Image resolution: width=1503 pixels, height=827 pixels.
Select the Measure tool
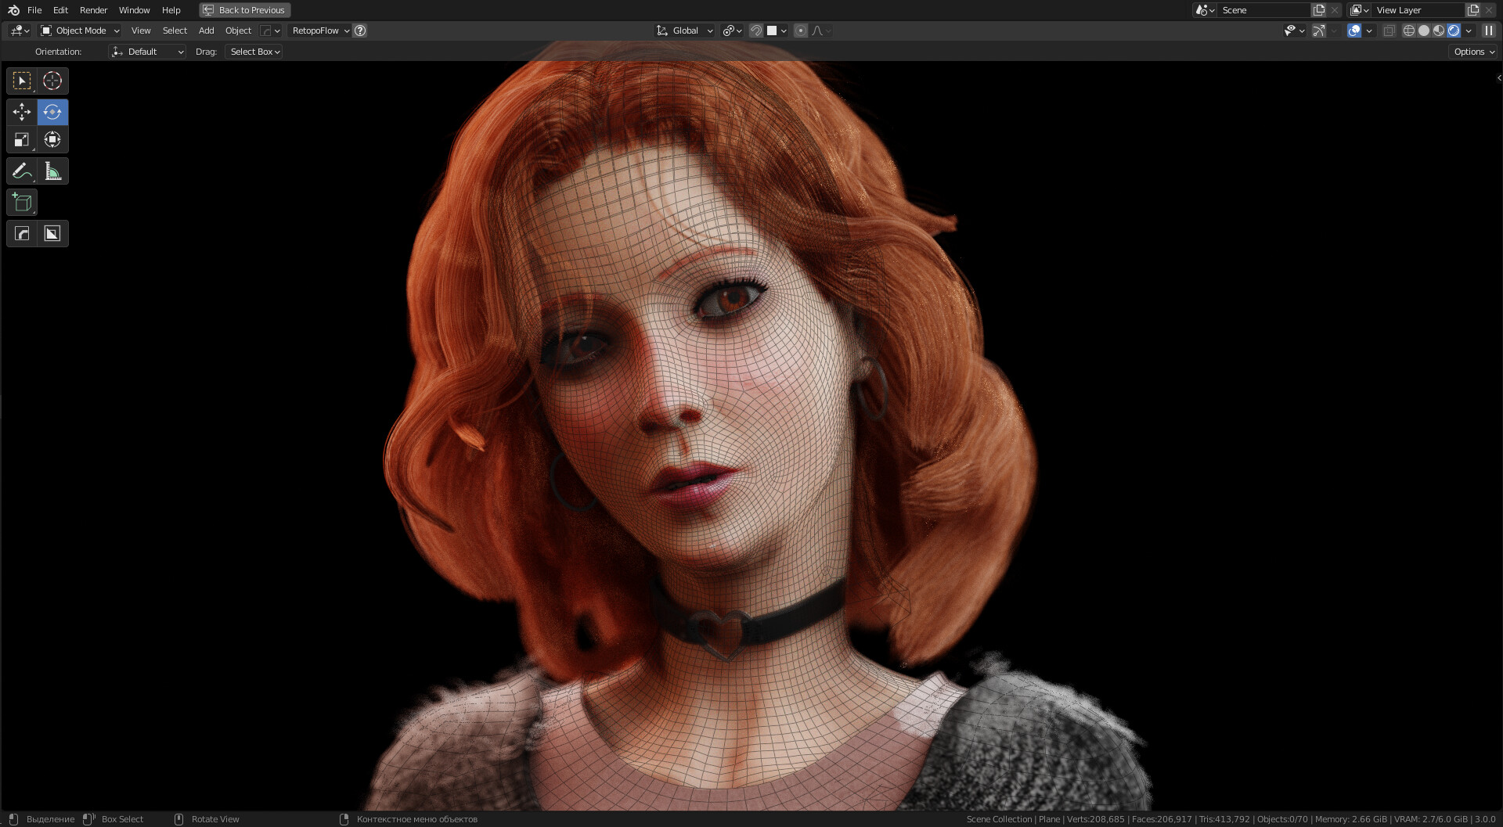(52, 171)
